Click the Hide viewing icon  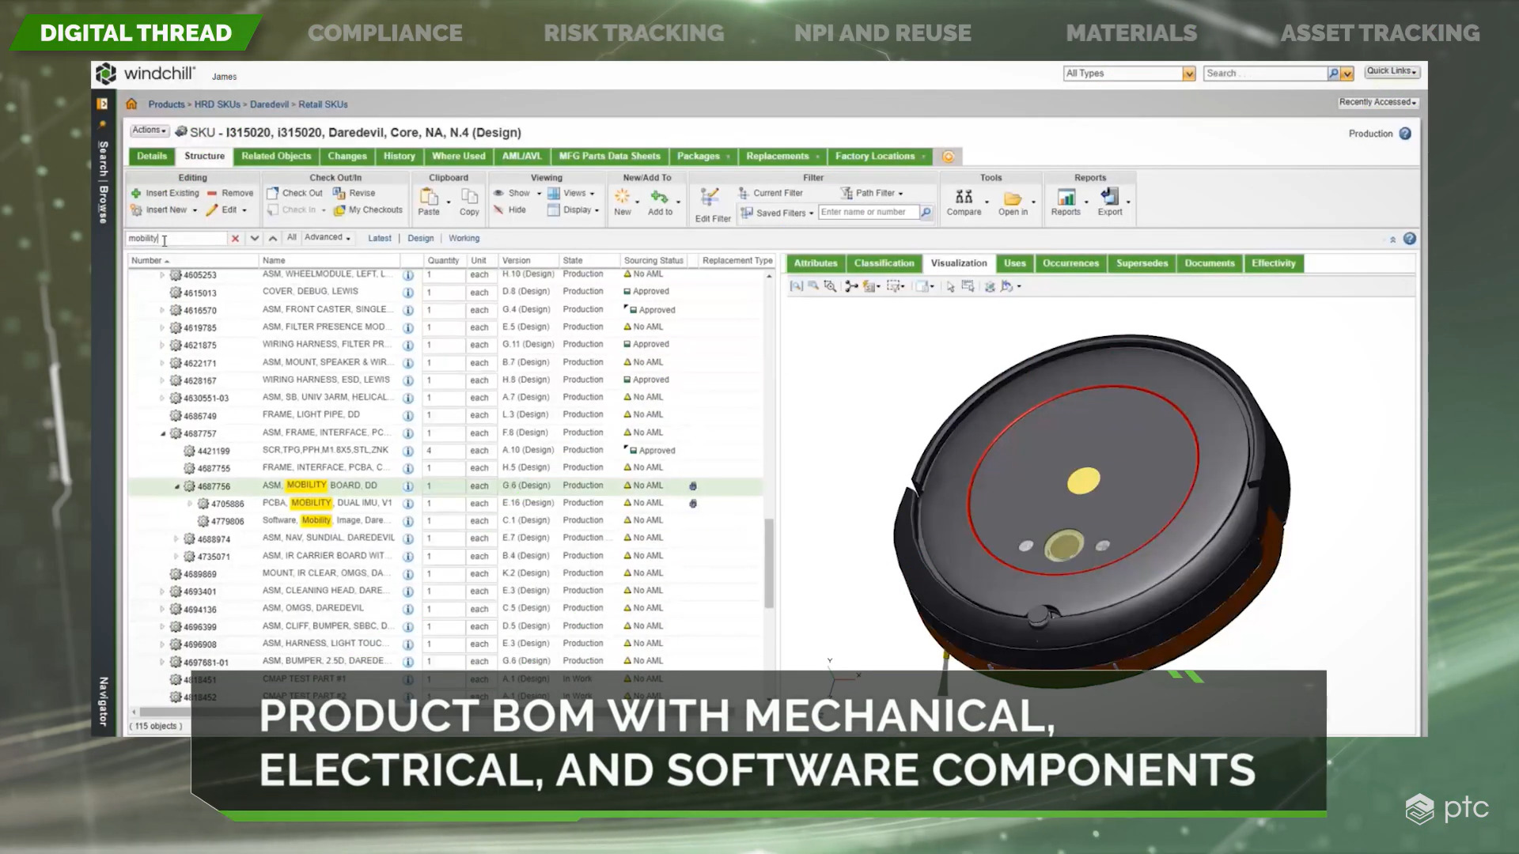pos(498,210)
